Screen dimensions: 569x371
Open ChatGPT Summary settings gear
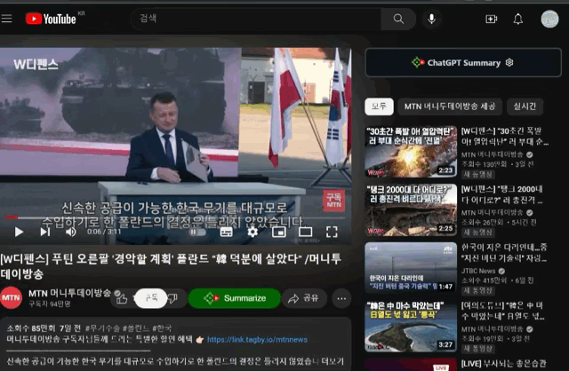click(509, 62)
